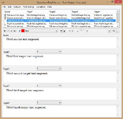Select 'Fourth source text' row cell
The image size is (123, 119).
(x=16, y=24)
